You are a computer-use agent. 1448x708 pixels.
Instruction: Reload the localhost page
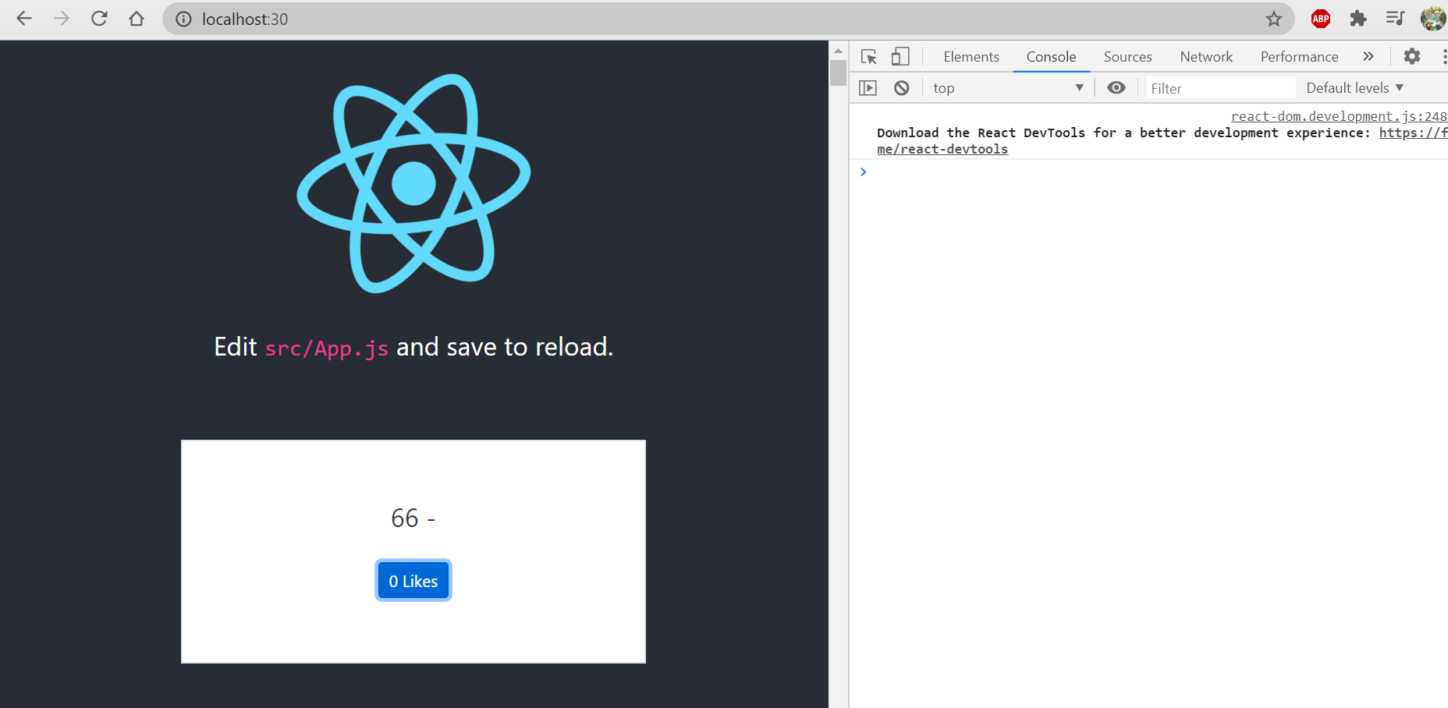point(99,19)
